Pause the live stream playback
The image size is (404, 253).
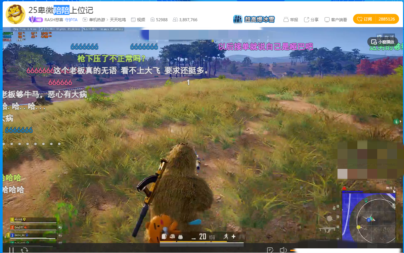12,250
